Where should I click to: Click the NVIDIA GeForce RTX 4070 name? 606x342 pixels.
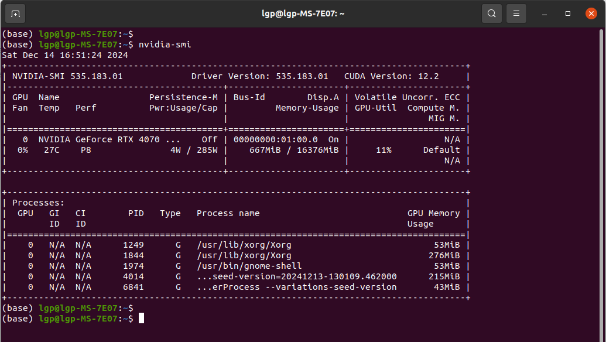click(x=100, y=139)
